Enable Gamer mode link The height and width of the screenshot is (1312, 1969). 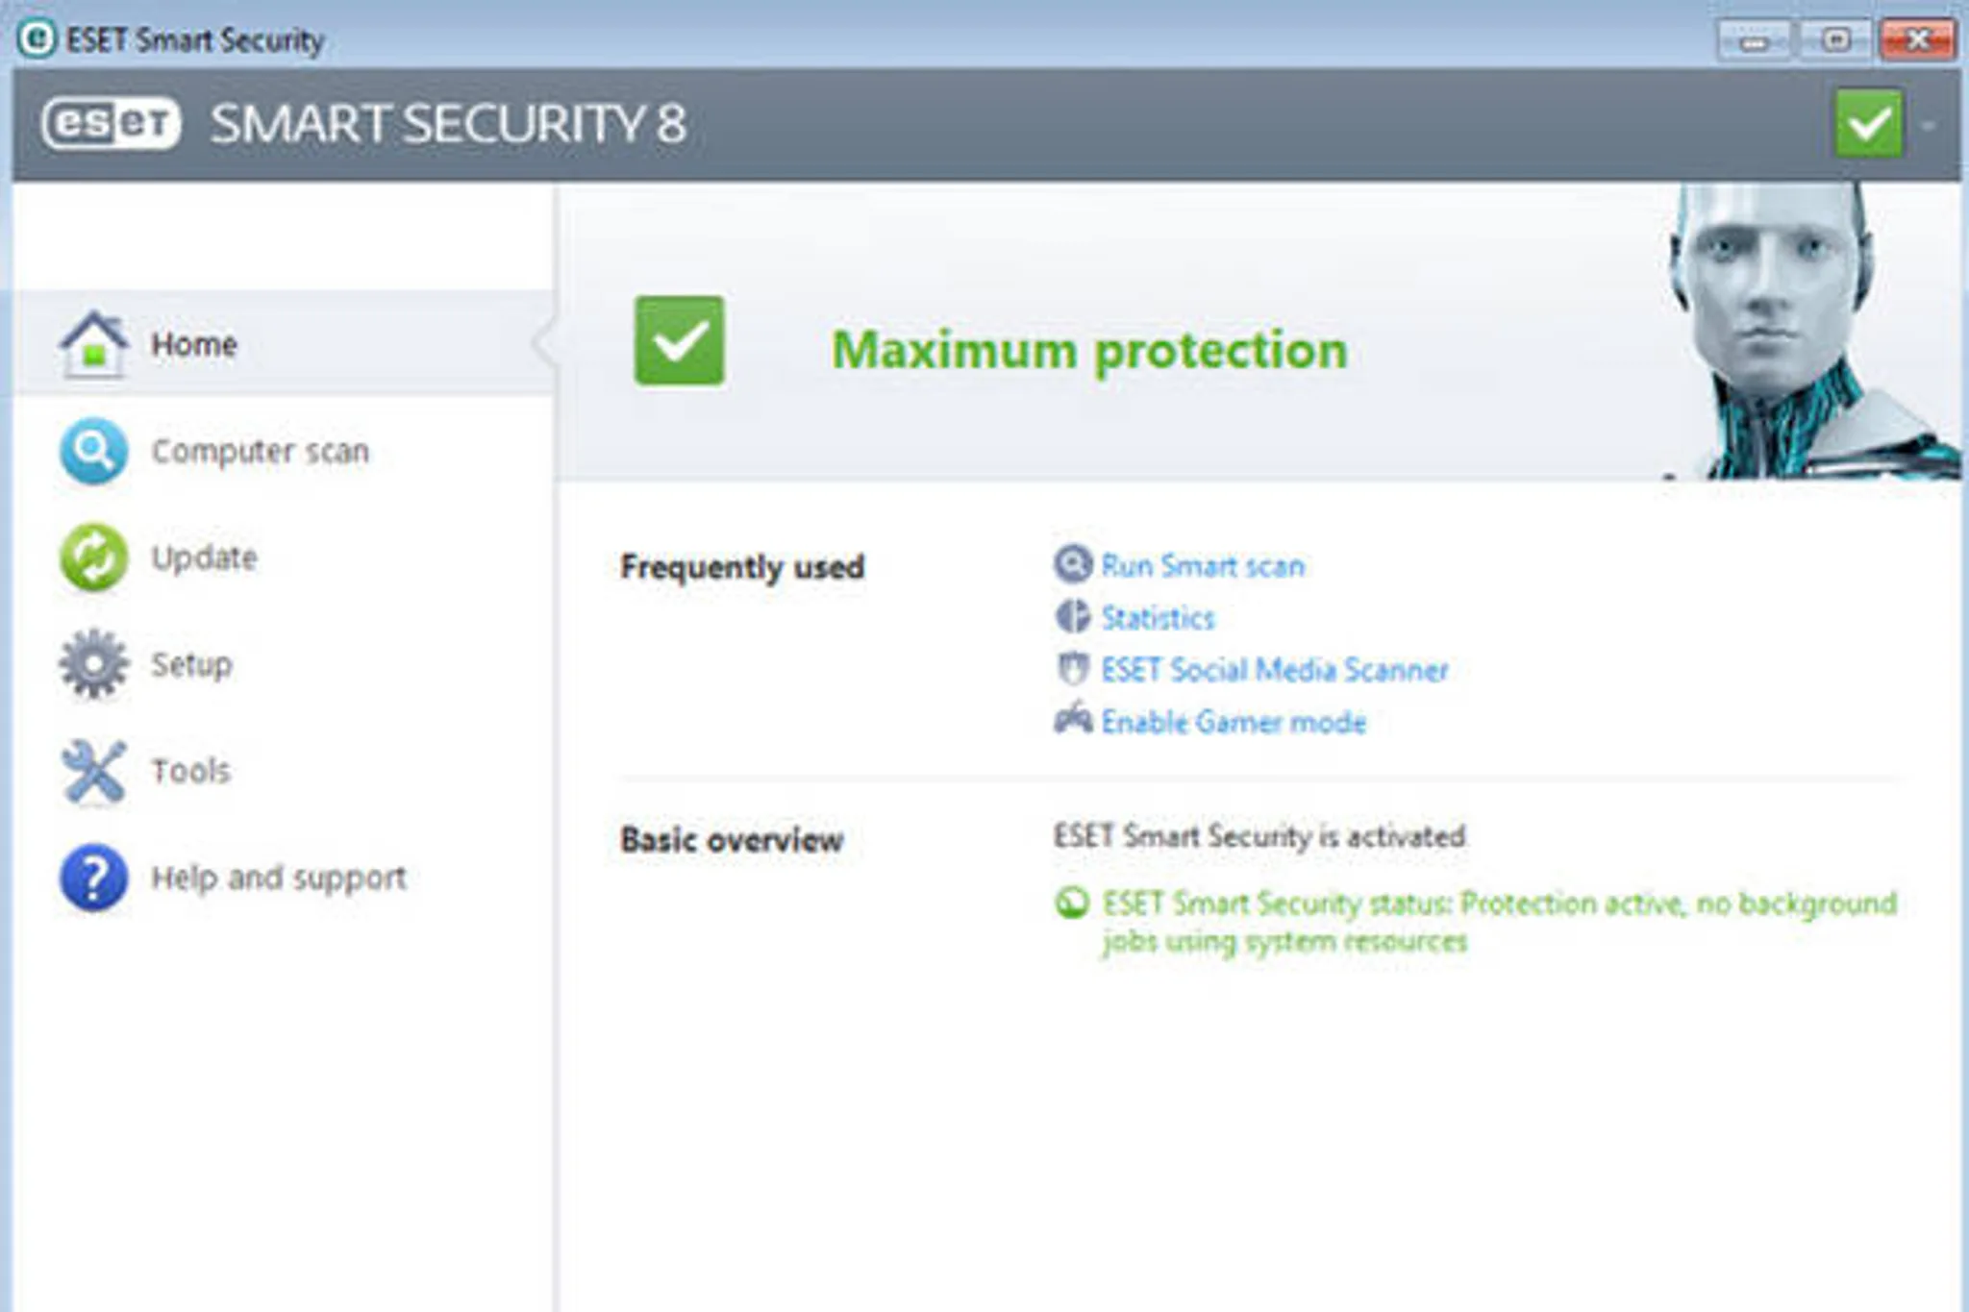[x=1233, y=721]
